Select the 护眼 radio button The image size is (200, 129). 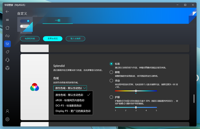tap(111, 97)
